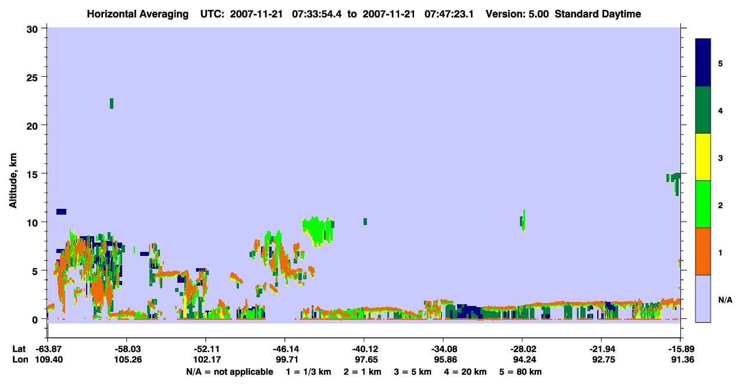Click legend text '4 = 20 km'

click(465, 372)
